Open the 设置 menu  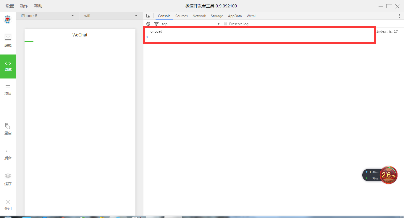point(10,6)
